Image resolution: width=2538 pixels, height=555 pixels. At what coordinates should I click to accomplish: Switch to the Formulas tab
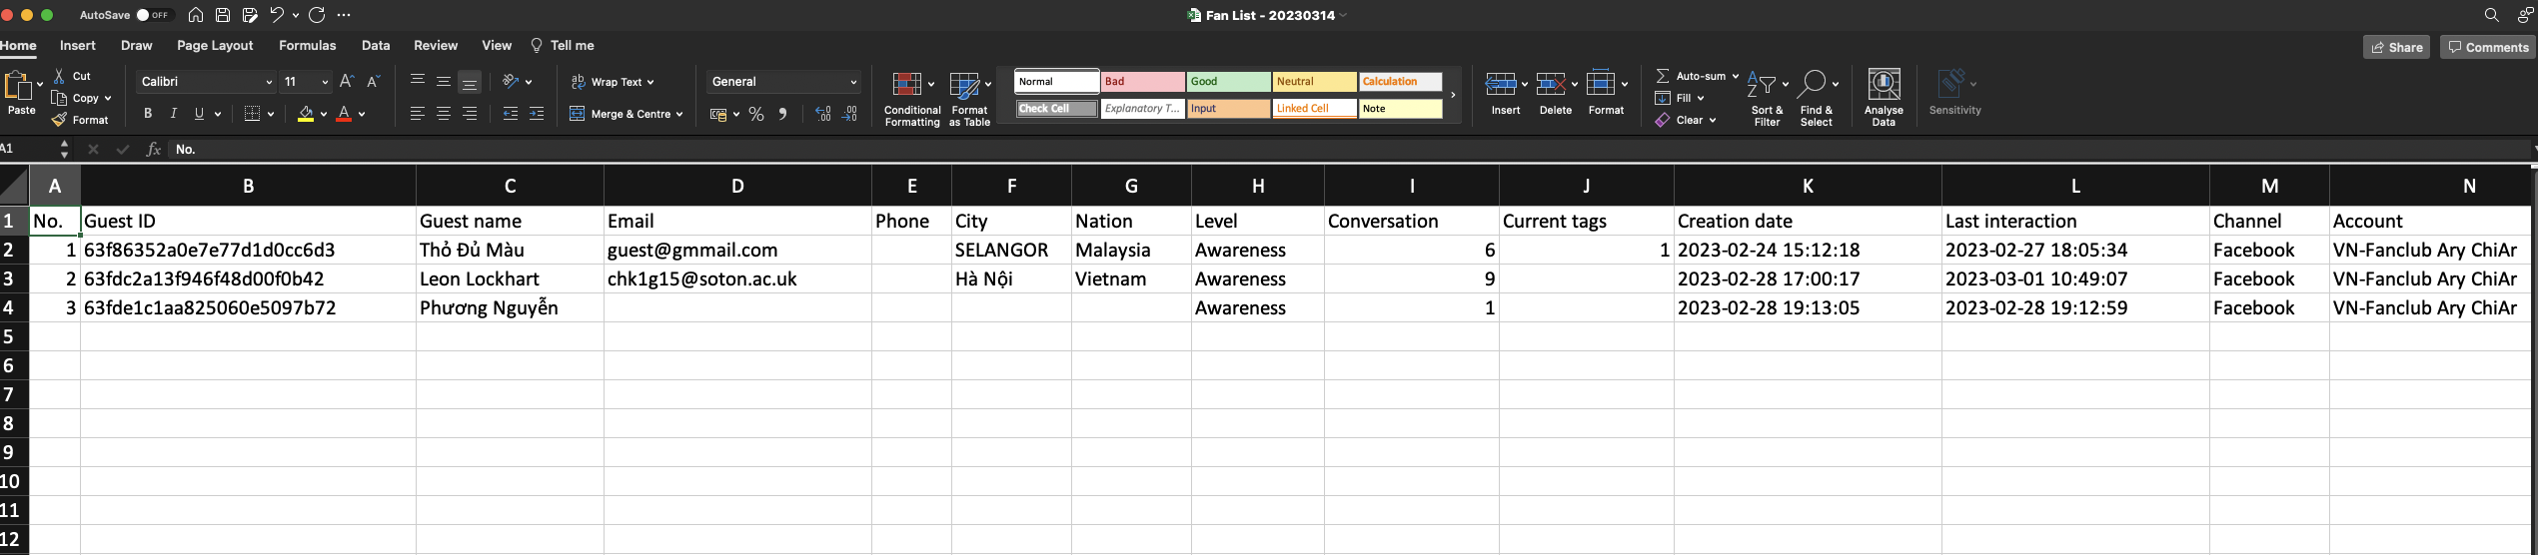click(307, 46)
